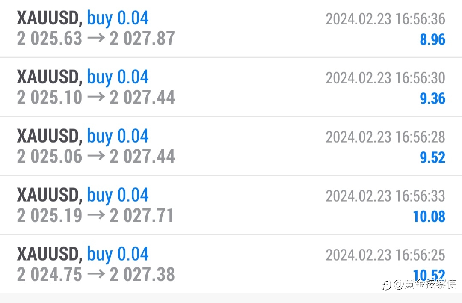Screen dimensions: 462x303
Task: Click the 10.08 profit value
Action: [x=429, y=217]
